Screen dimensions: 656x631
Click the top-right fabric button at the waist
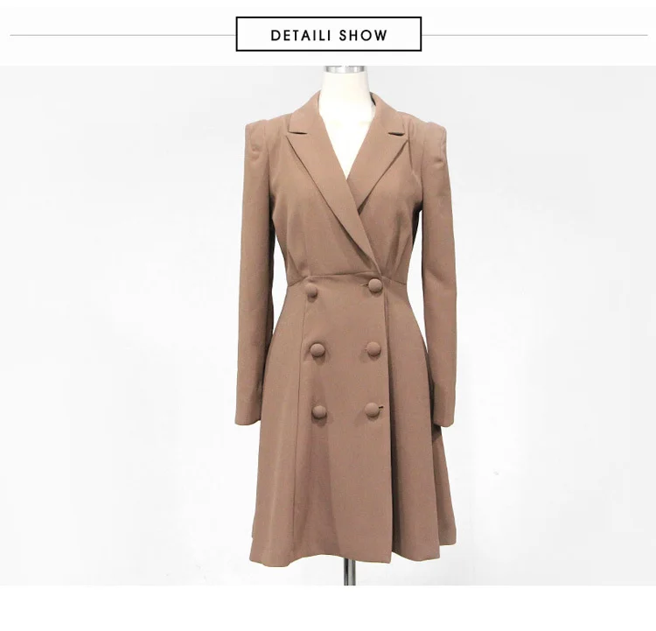click(x=375, y=284)
